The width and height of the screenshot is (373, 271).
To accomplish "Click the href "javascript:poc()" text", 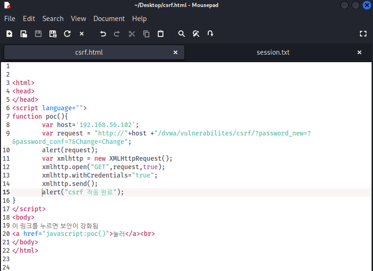I will click(x=76, y=234).
